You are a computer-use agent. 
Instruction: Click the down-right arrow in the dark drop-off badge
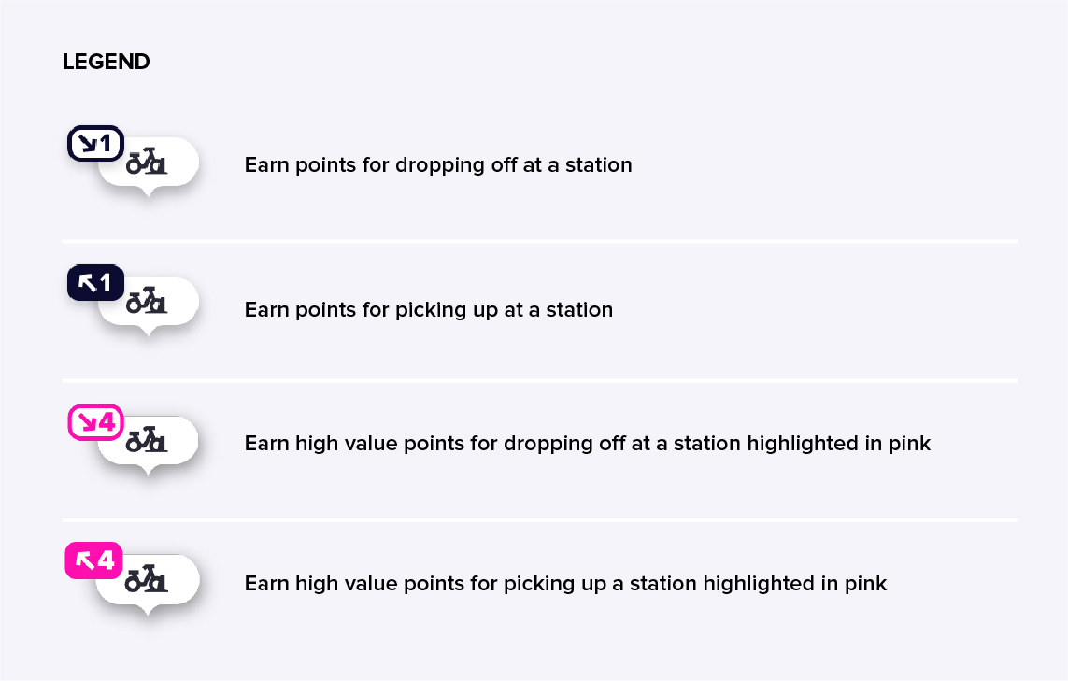tap(85, 144)
